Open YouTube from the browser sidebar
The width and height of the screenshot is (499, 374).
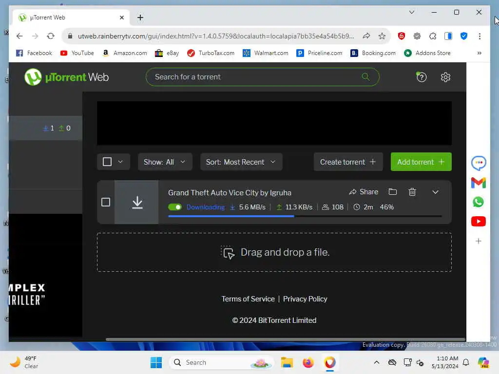click(x=479, y=222)
